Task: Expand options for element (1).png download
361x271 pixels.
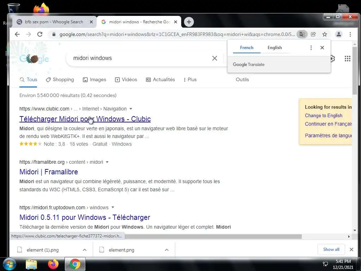Action: click(x=85, y=250)
